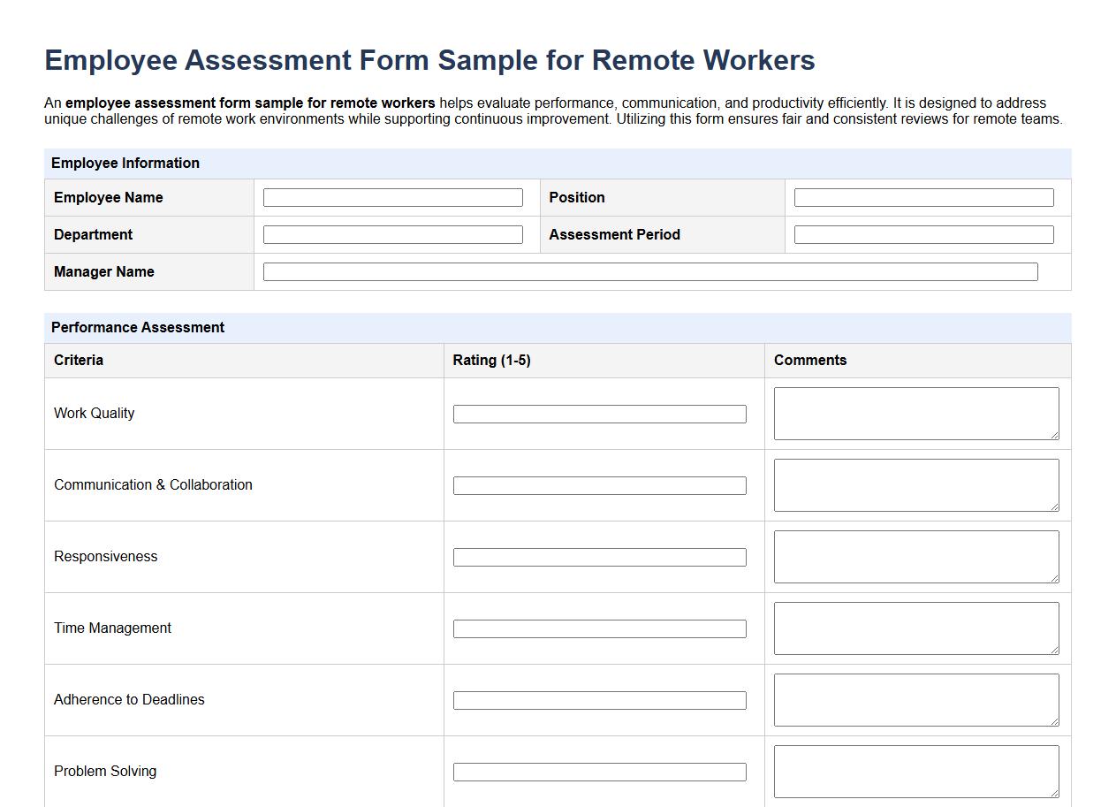Select the Problem Solving rating field
The image size is (1116, 807).
pos(600,772)
